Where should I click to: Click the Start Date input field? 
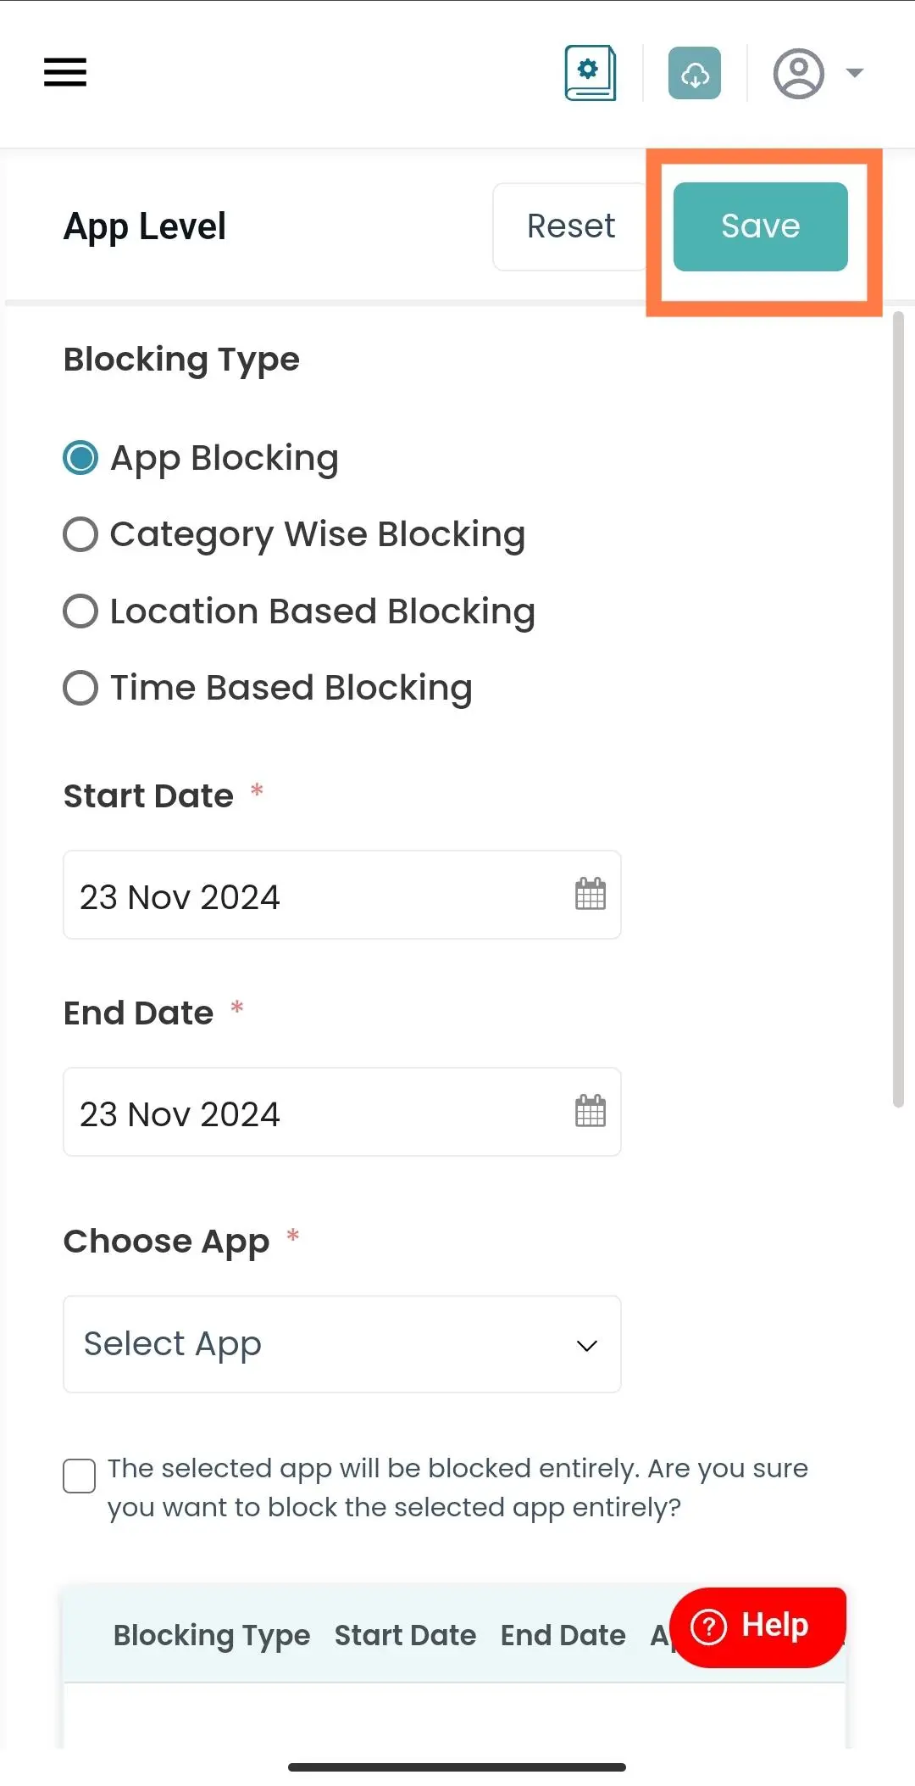point(342,895)
